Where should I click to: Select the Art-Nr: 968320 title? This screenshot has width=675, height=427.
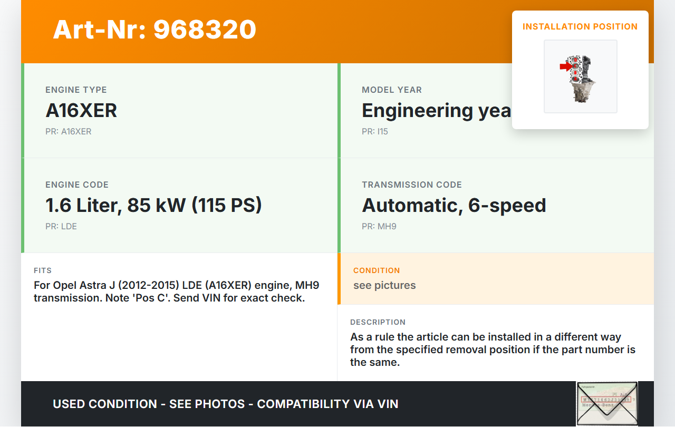155,30
